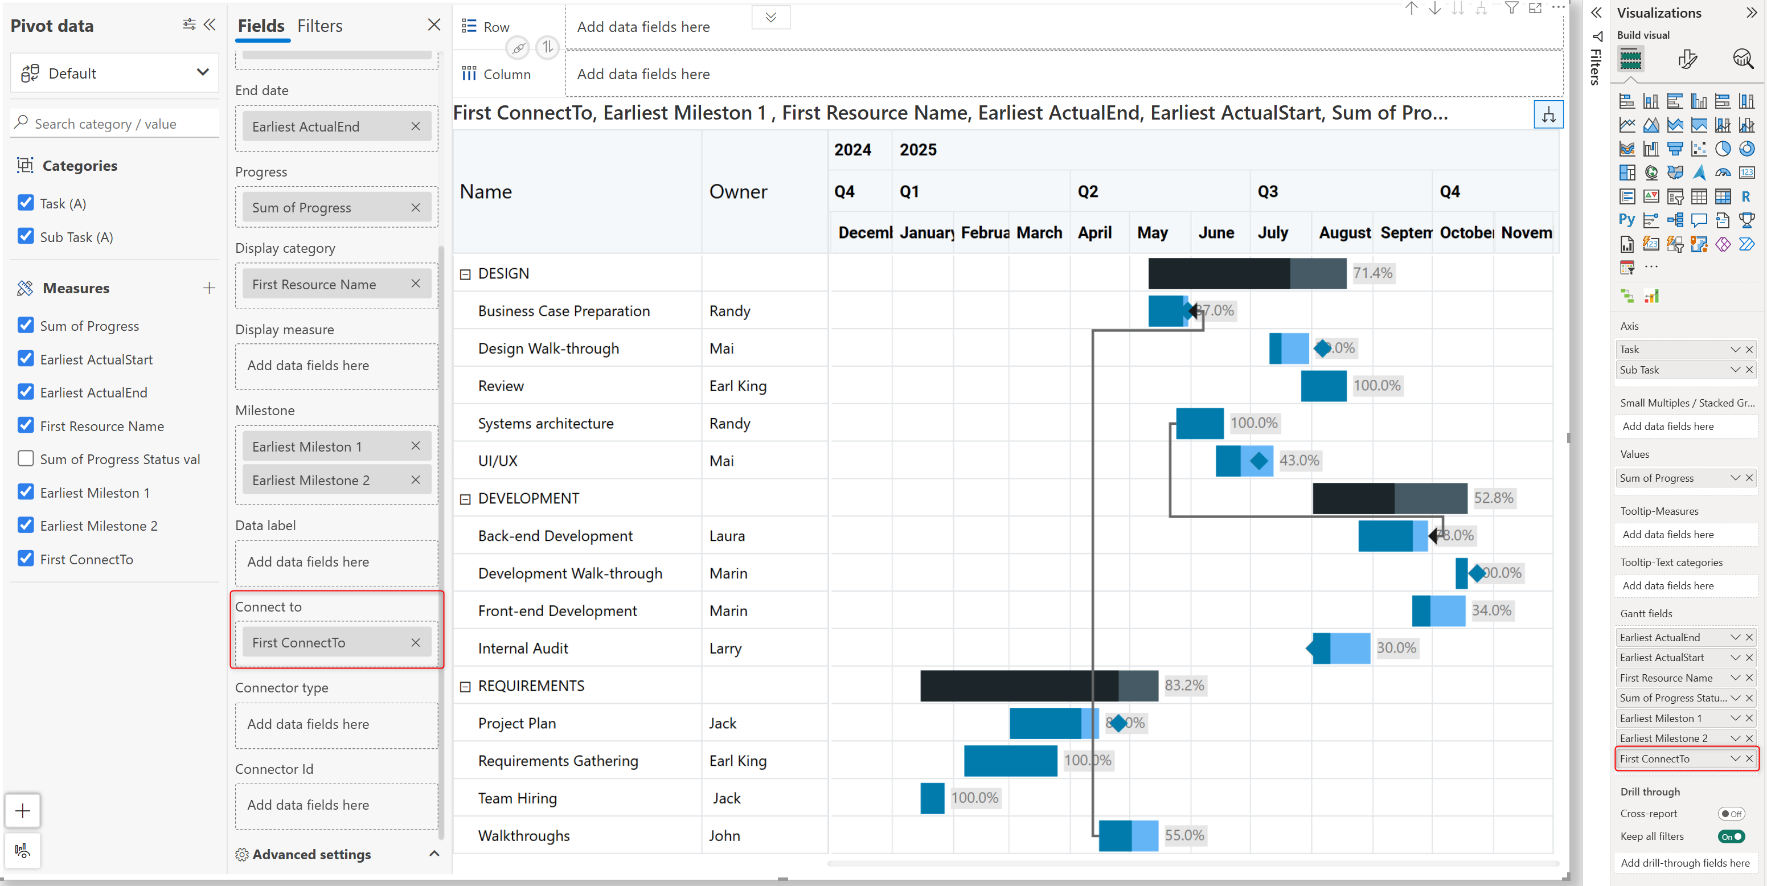Click the horizontal scrollbar under the Gantt chart
This screenshot has height=886, width=1767.
1192,863
